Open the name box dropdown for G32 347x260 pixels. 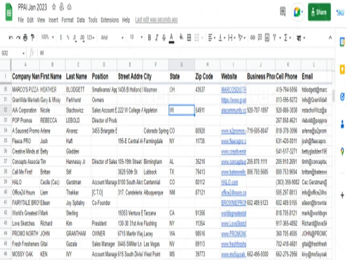(x=24, y=53)
